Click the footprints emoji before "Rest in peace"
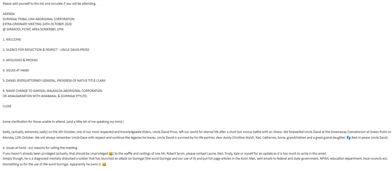The height and width of the screenshot is (171, 392). [348, 137]
